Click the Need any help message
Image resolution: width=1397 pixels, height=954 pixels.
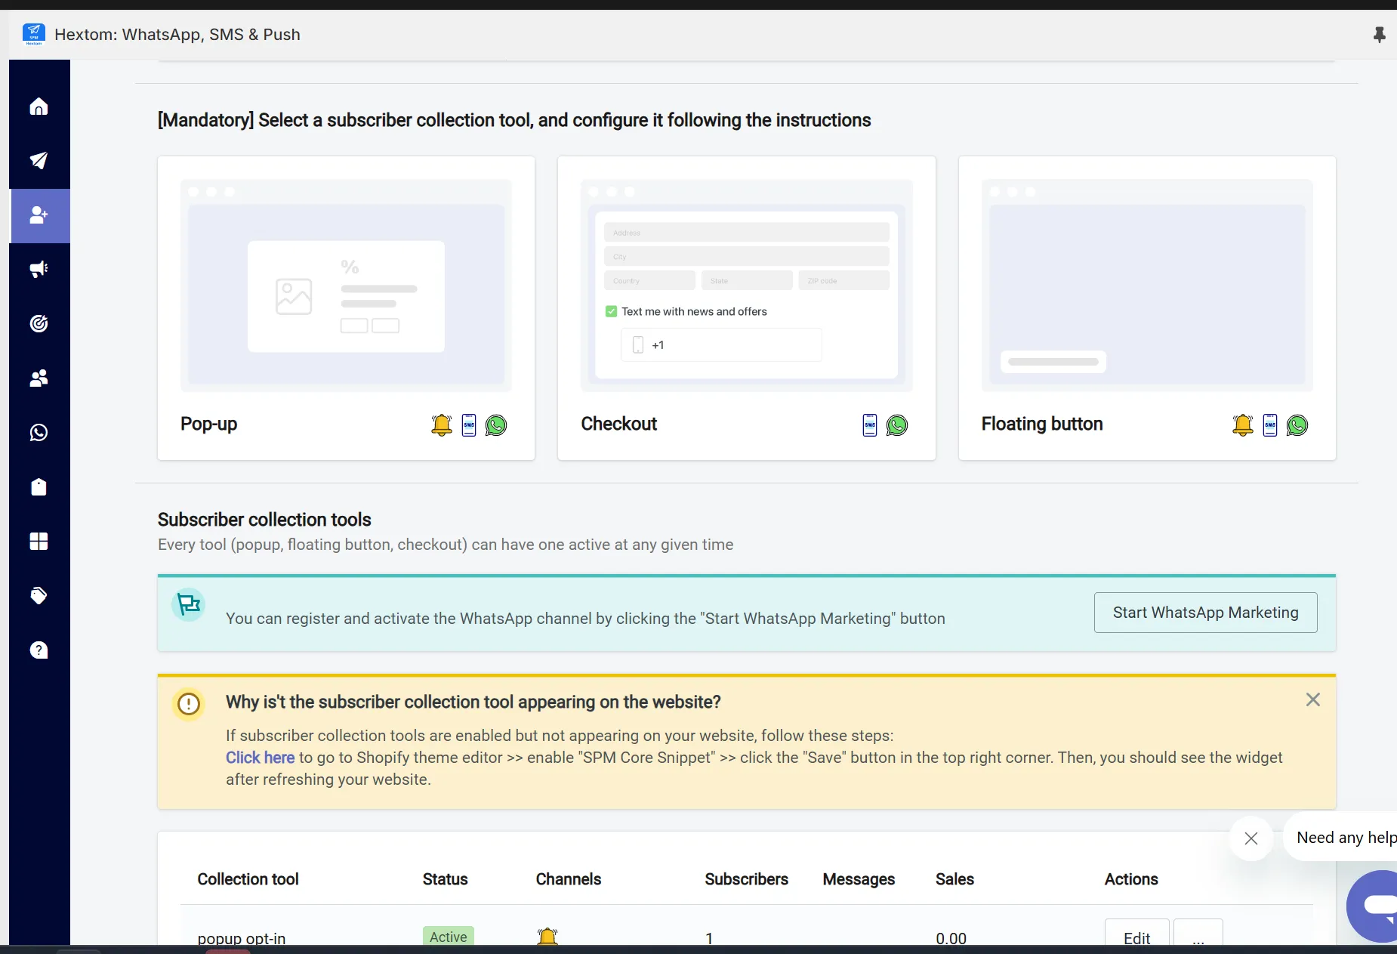pos(1346,837)
